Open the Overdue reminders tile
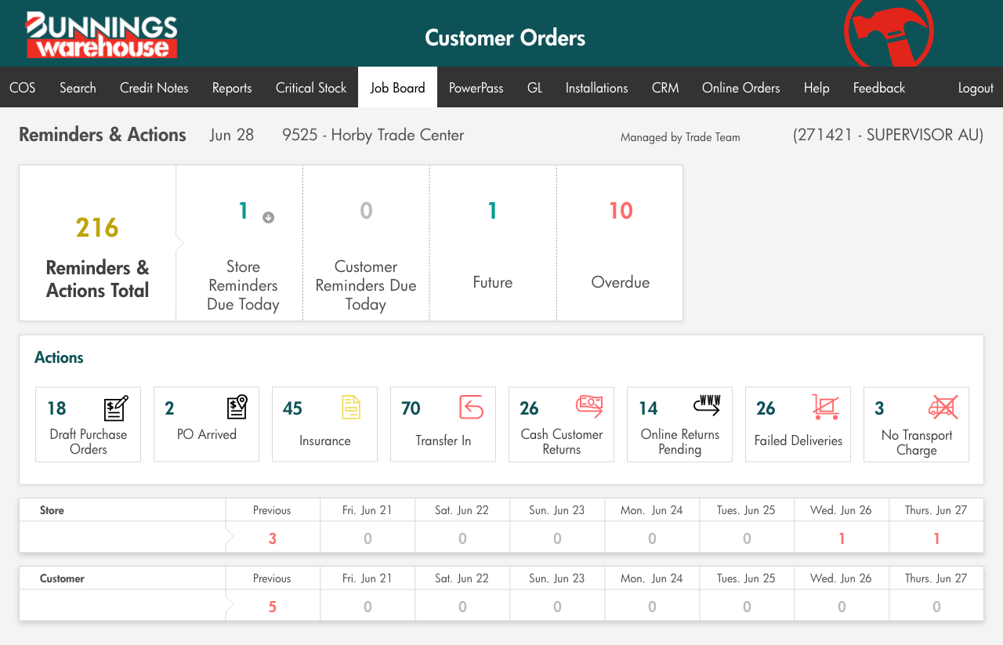The height and width of the screenshot is (645, 1003). [x=620, y=243]
